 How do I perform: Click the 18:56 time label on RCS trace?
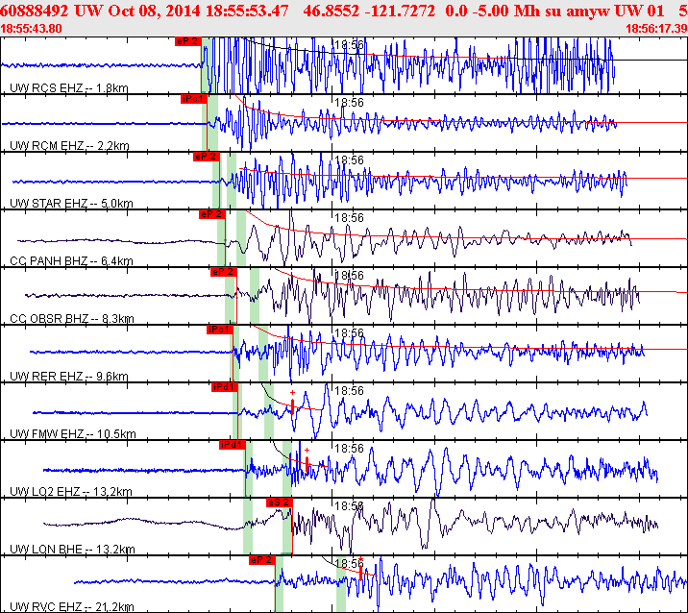click(x=349, y=45)
